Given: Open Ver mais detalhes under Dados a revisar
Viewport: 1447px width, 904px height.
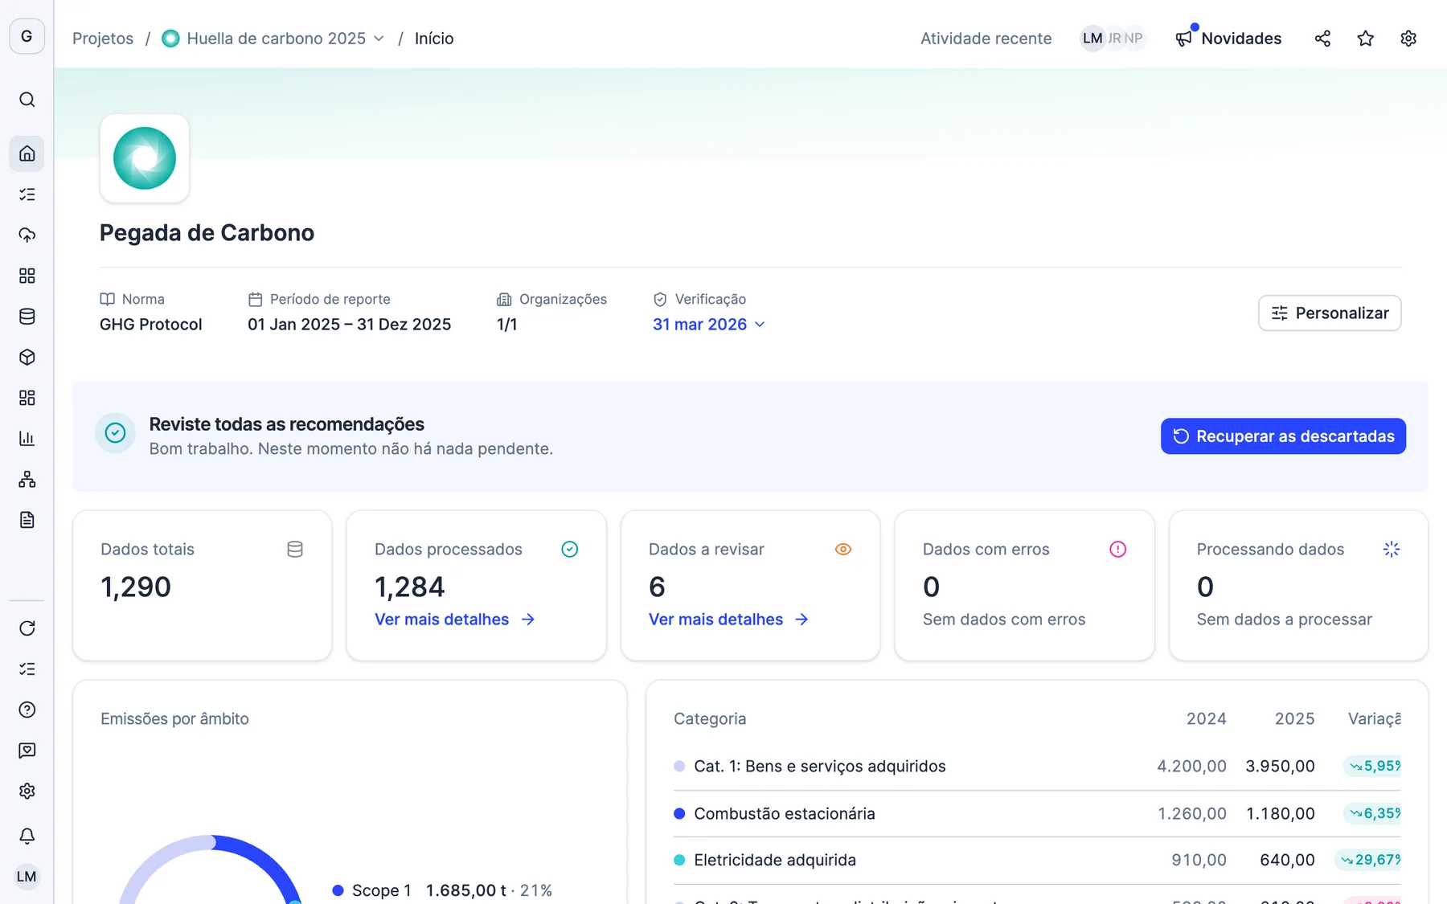Looking at the screenshot, I should (x=729, y=620).
